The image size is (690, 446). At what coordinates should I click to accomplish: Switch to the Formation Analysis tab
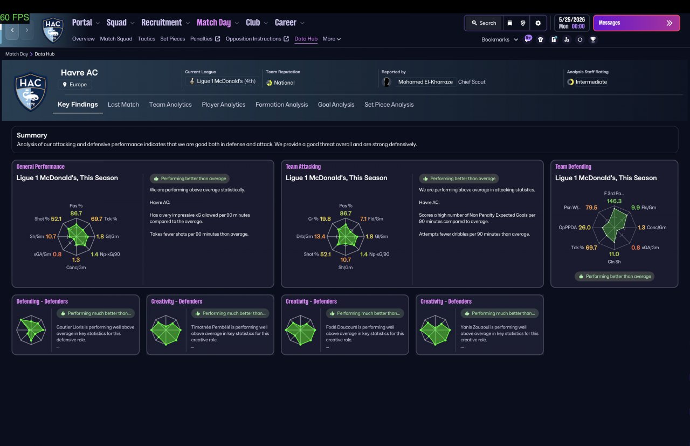click(x=281, y=105)
